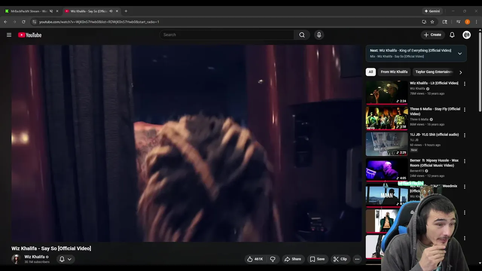Image resolution: width=482 pixels, height=271 pixels.
Task: Open the Wiz Khalifa - Lit video thumbnail
Action: [x=387, y=92]
